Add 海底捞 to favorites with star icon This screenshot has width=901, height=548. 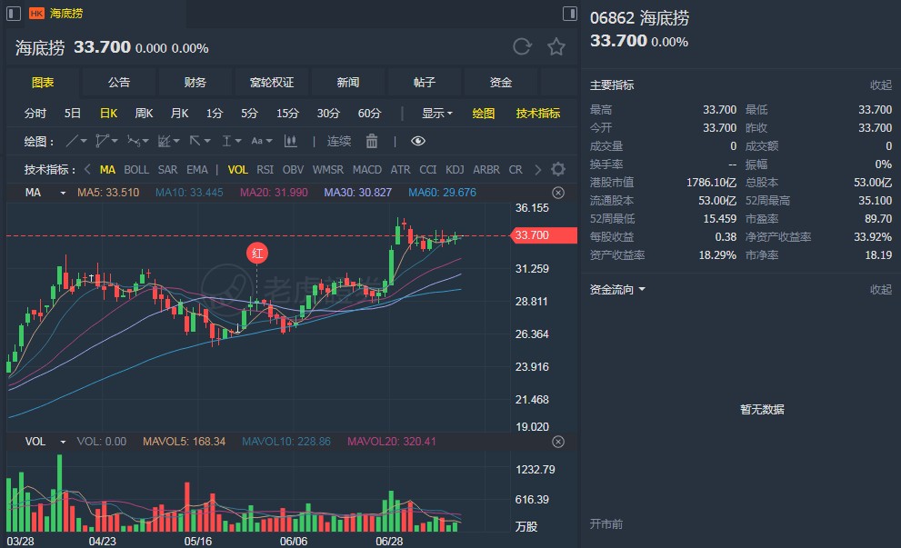556,46
